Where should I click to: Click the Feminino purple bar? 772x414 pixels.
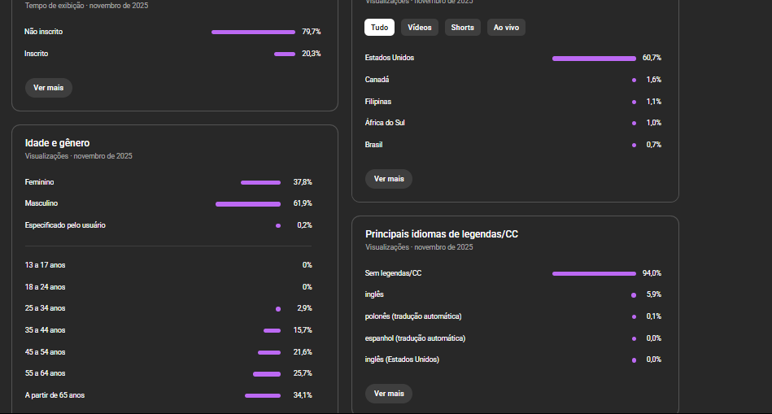click(260, 182)
